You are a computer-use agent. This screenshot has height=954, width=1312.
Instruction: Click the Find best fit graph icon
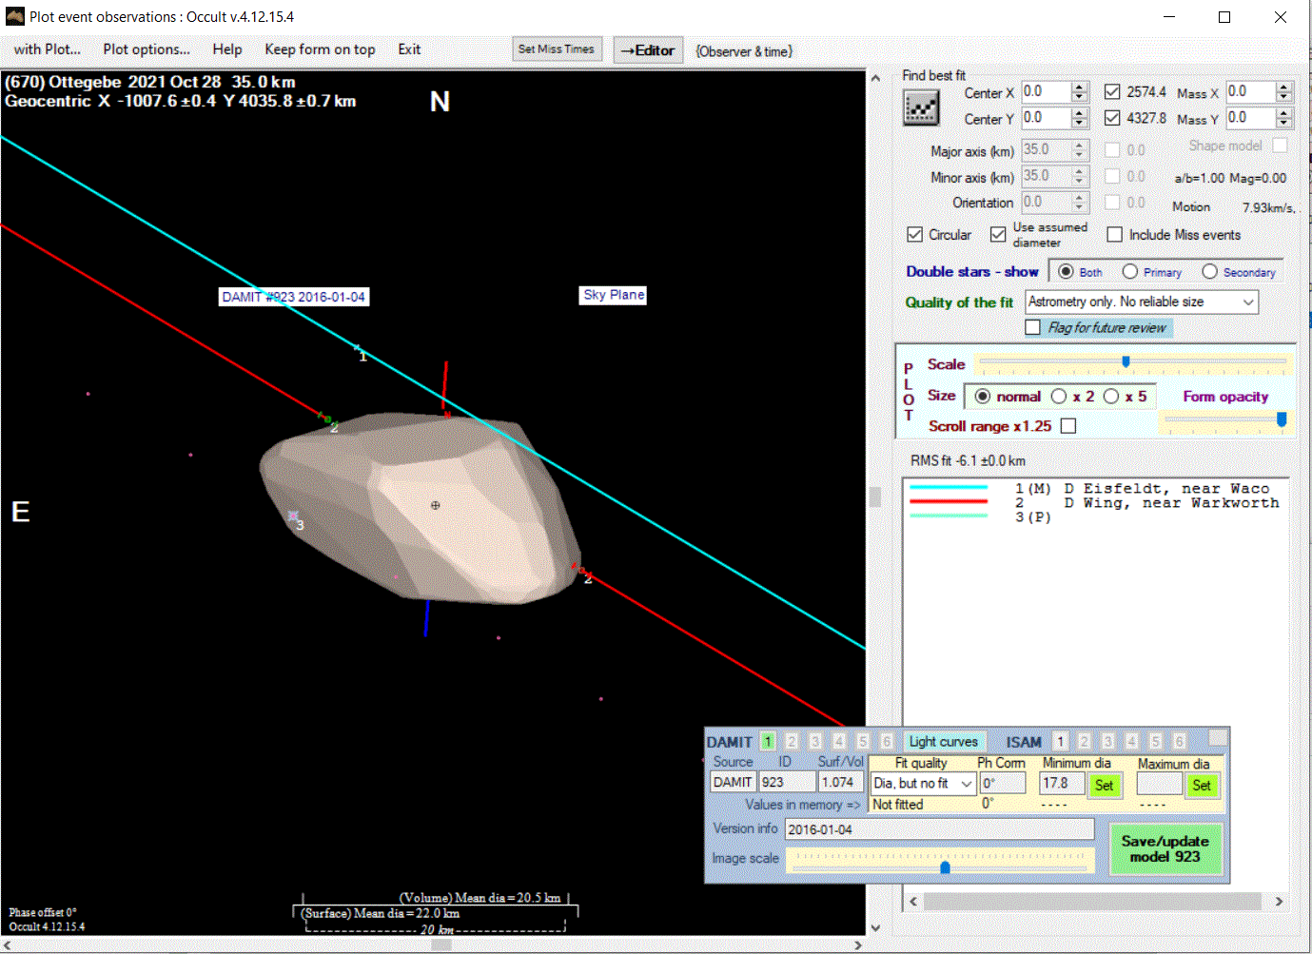click(920, 107)
